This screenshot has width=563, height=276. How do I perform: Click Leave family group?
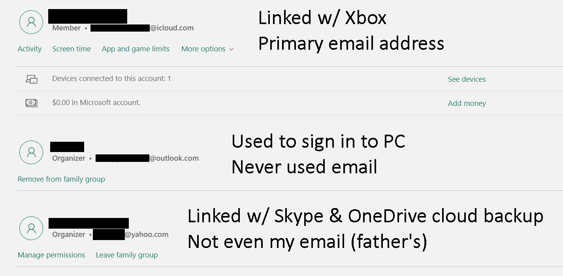coord(127,255)
